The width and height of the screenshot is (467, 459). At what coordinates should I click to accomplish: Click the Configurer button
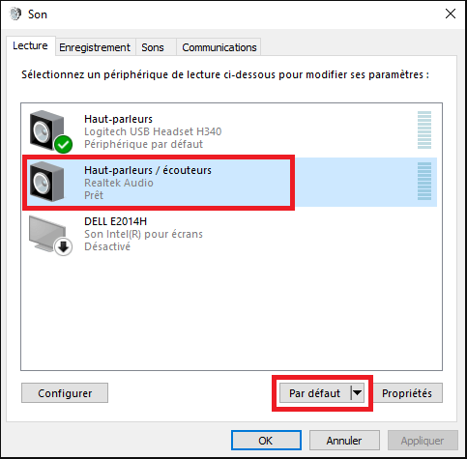(x=65, y=393)
